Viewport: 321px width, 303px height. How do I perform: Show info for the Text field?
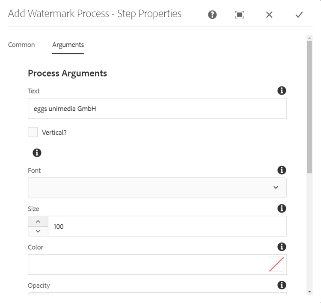pyautogui.click(x=282, y=90)
